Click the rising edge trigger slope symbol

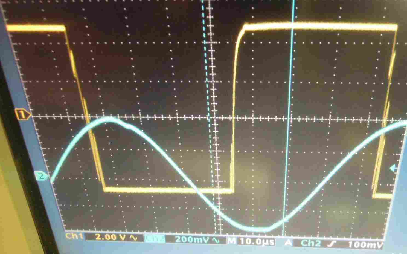332,244
